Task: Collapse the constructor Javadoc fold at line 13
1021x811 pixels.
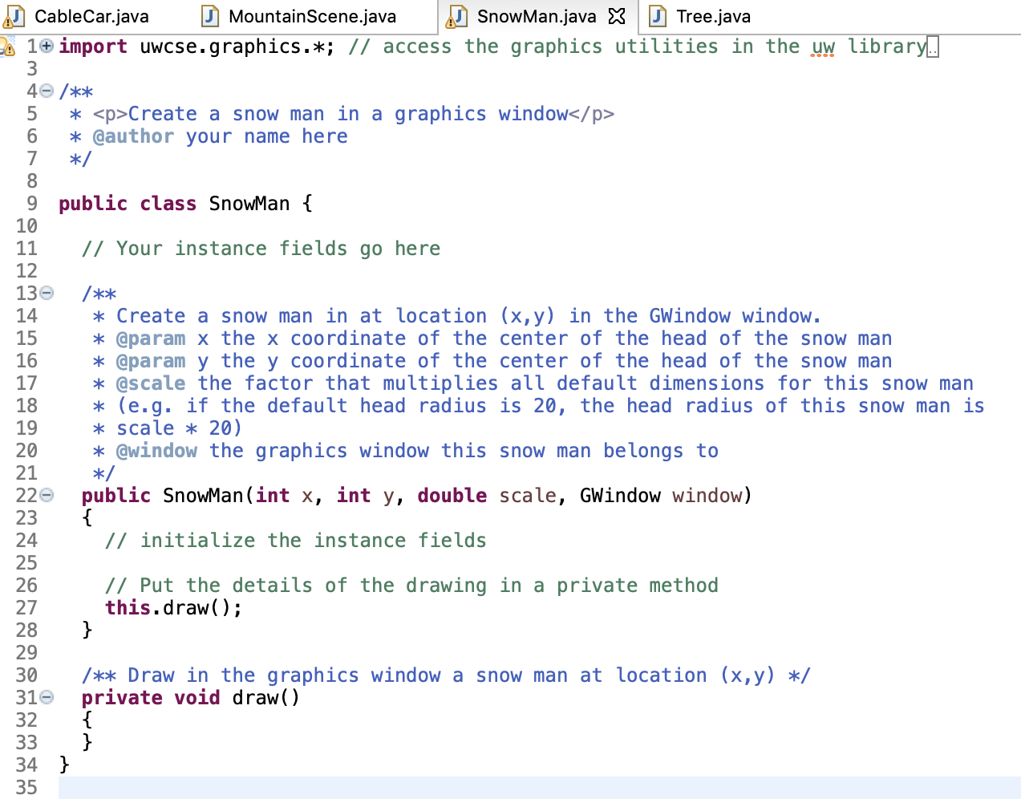Action: click(46, 293)
